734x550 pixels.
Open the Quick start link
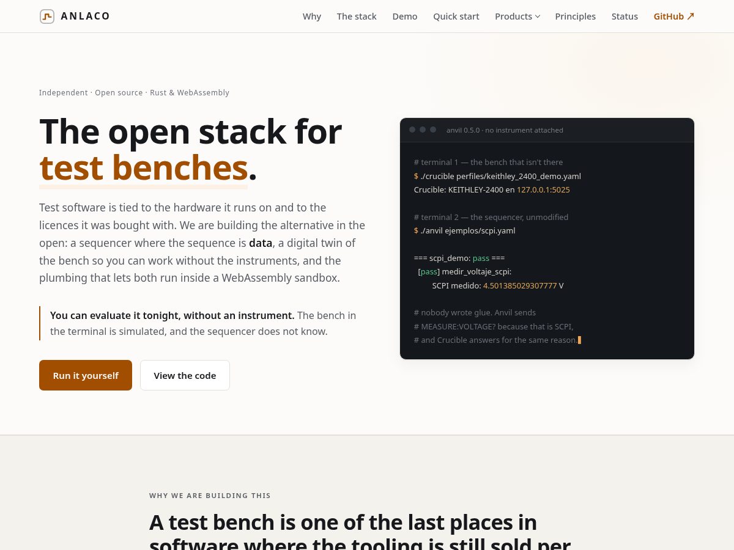pos(456,16)
